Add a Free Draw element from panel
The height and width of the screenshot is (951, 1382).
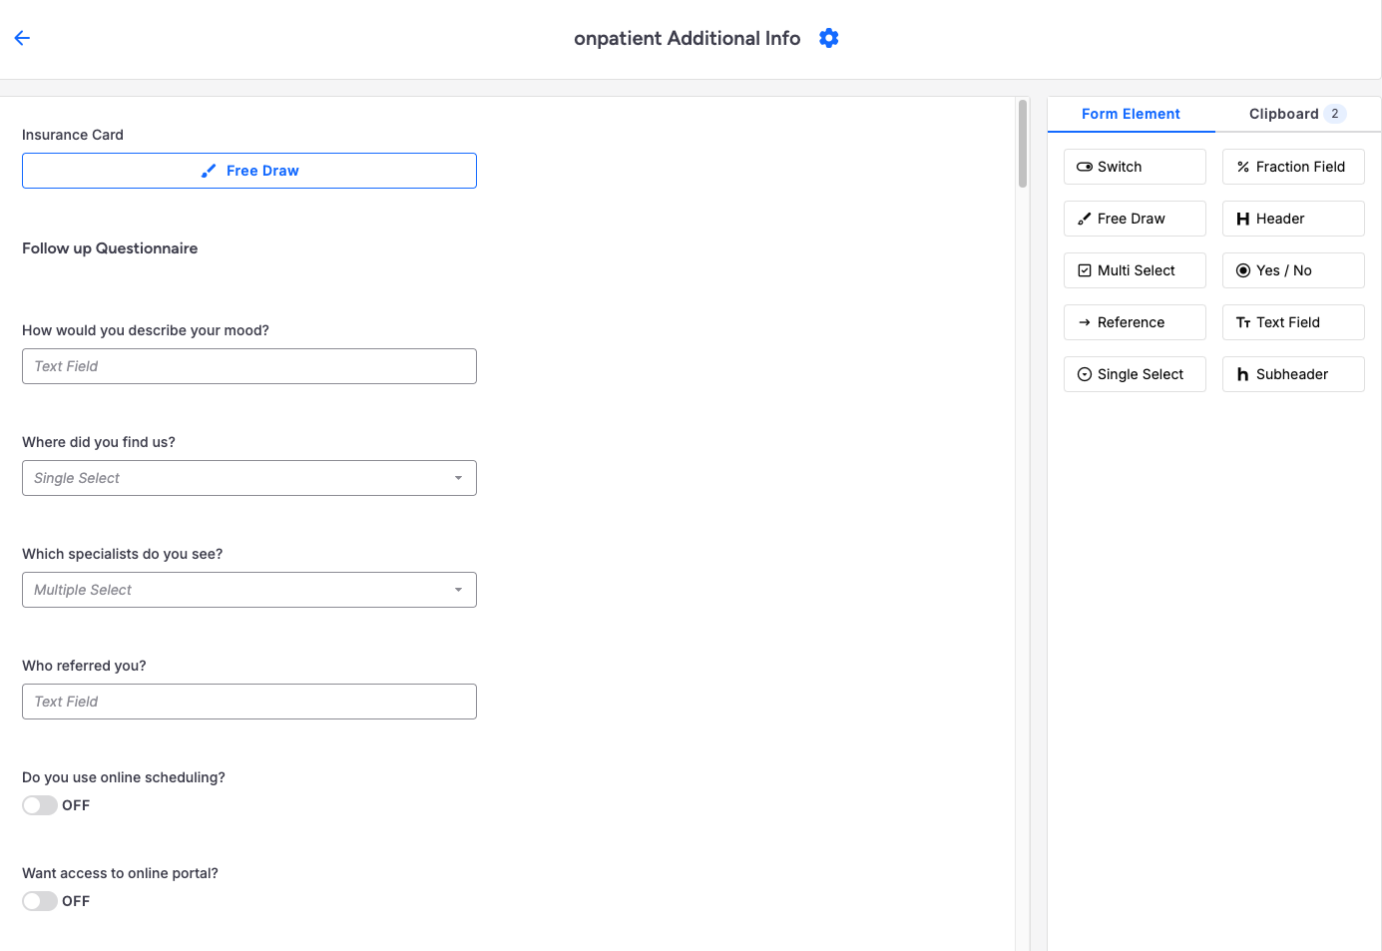(1134, 219)
